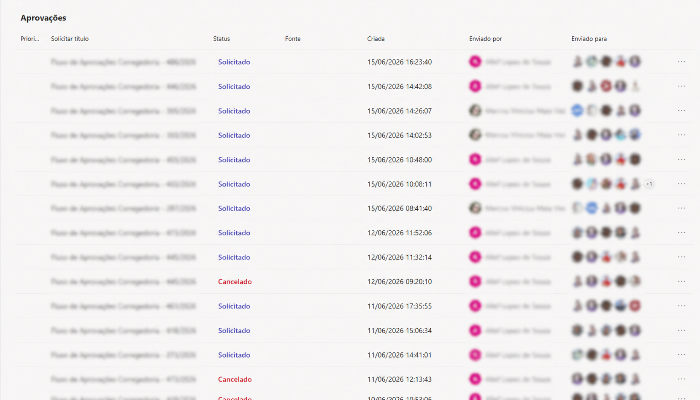
Task: Select the Enviado por column header
Action: (485, 39)
